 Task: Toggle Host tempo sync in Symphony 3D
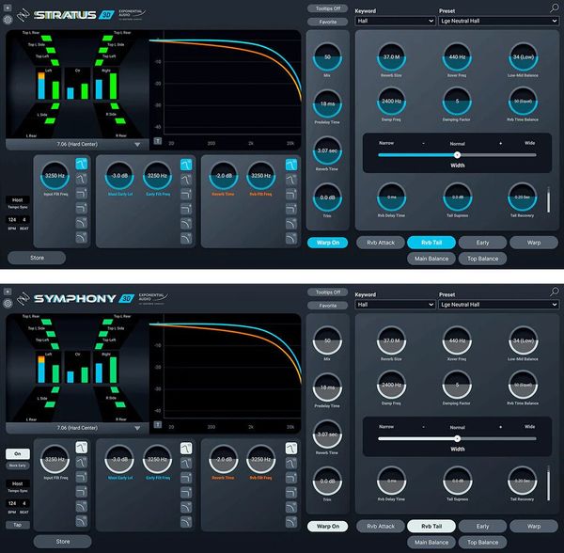click(18, 483)
